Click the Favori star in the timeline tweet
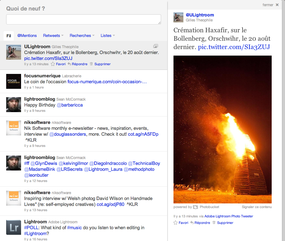This screenshot has width=285, height=241. click(53, 64)
